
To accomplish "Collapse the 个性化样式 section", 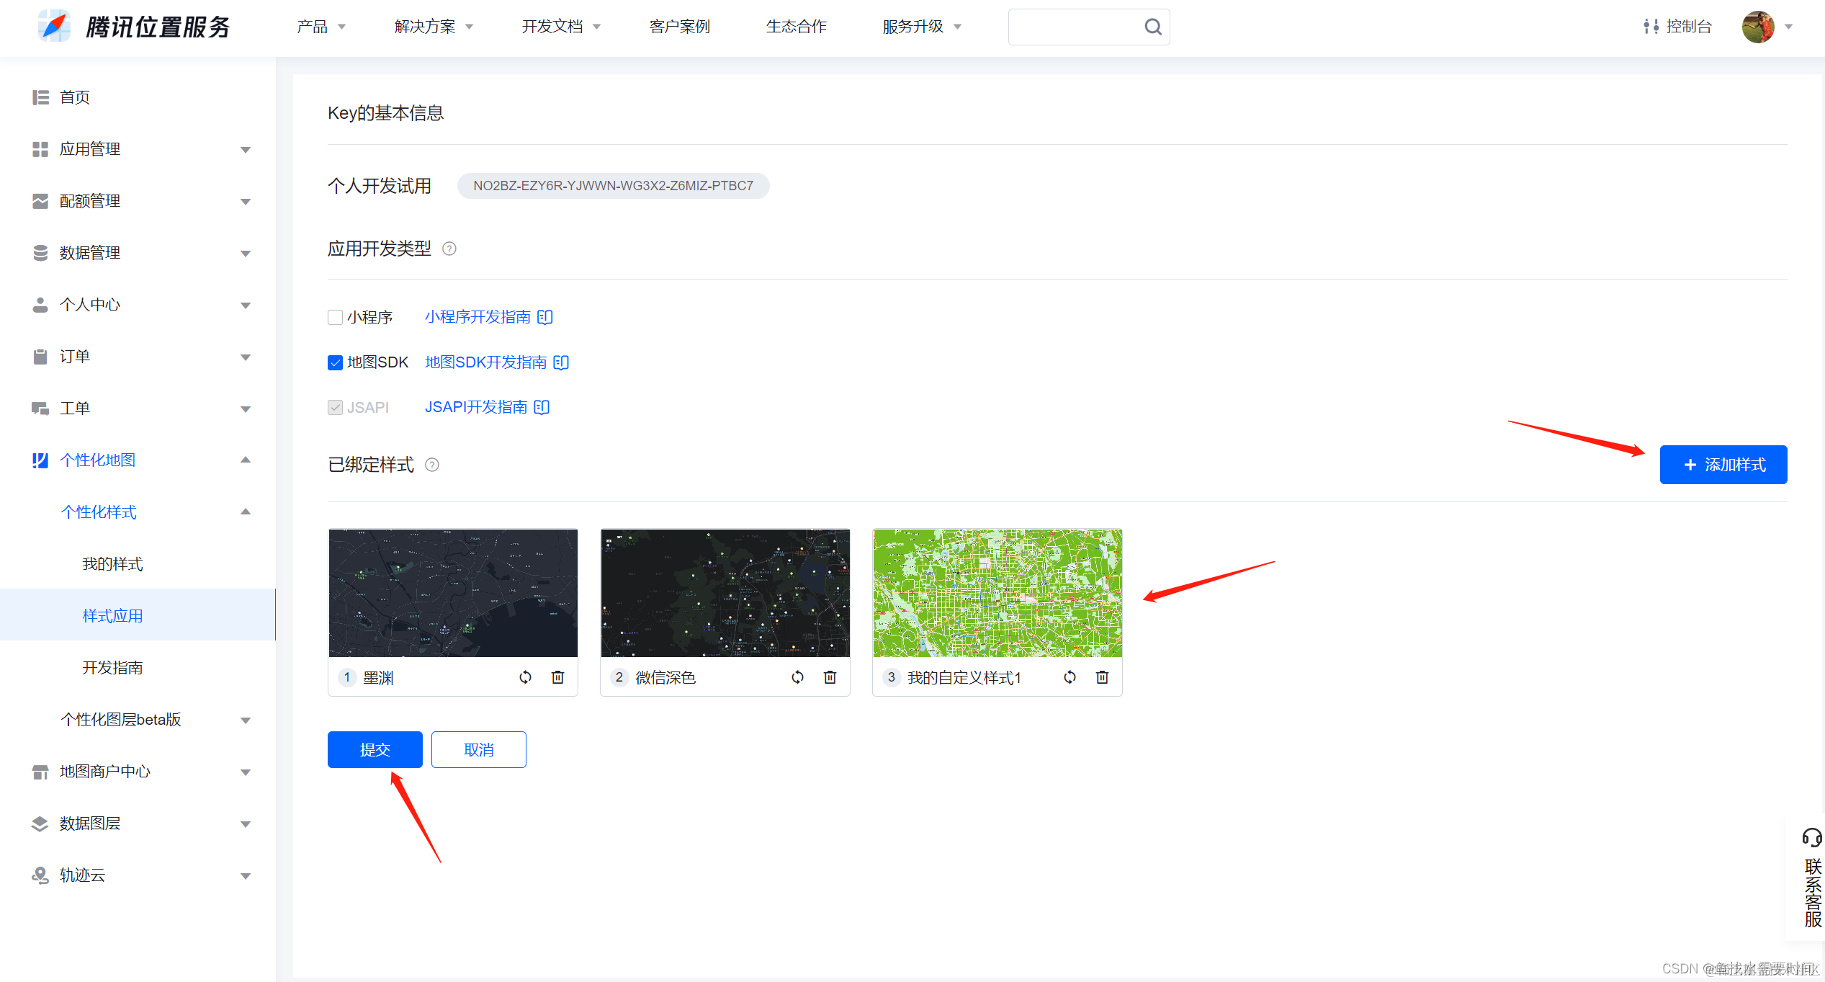I will [x=246, y=512].
